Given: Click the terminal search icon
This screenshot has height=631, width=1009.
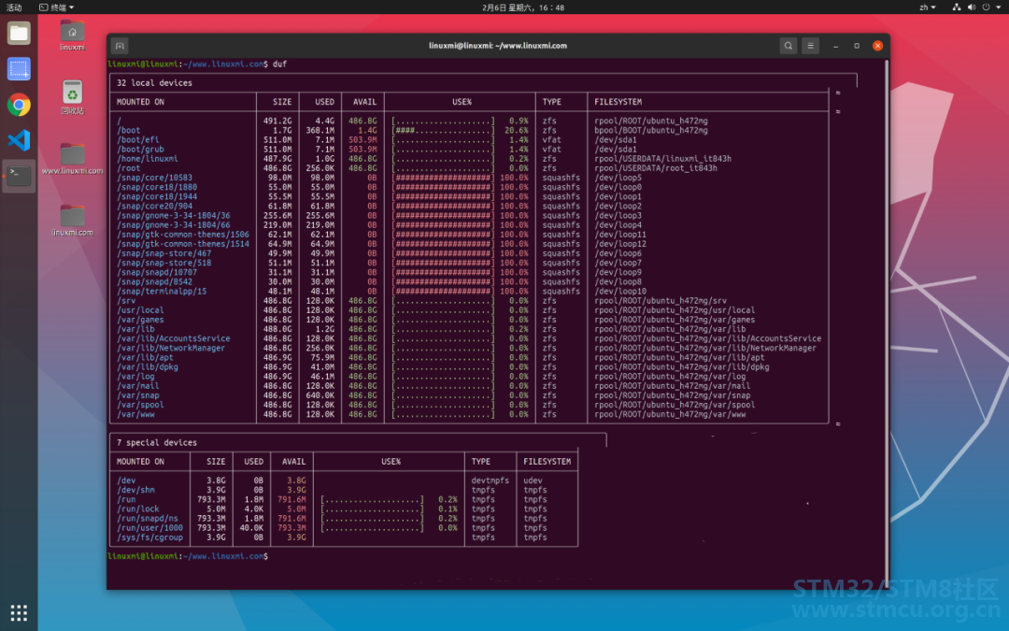Looking at the screenshot, I should (x=788, y=46).
